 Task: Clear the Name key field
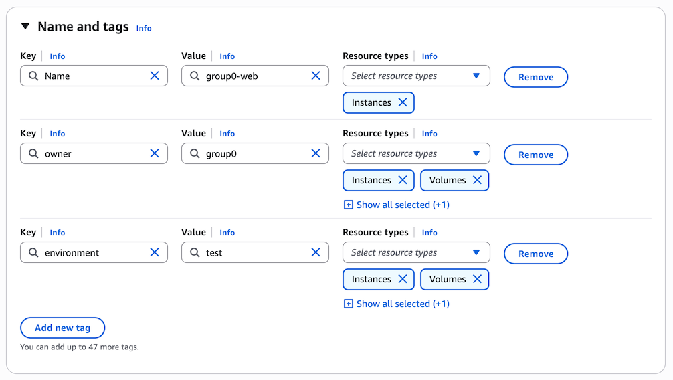coord(155,76)
